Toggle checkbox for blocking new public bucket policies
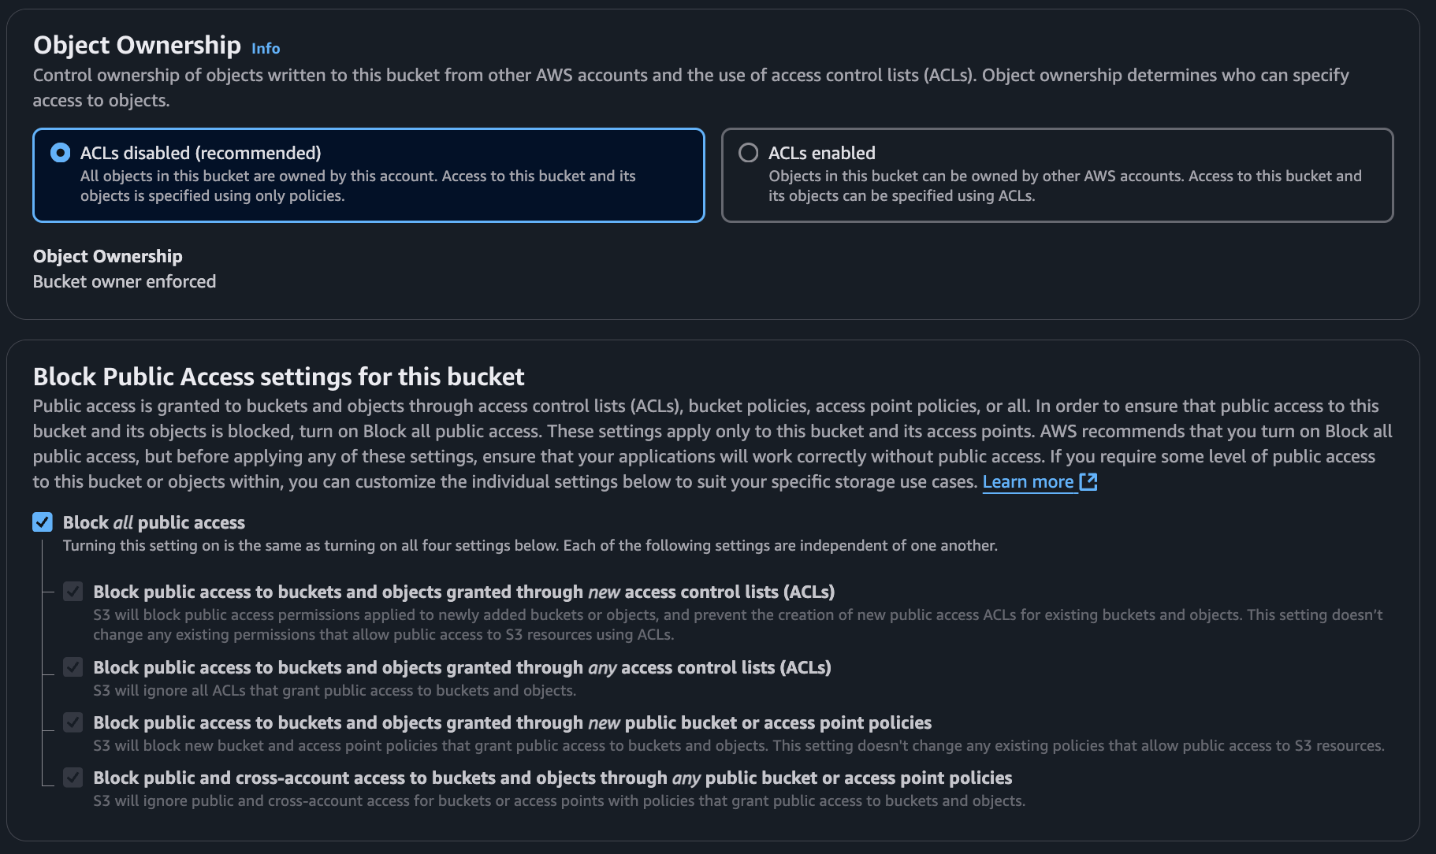The width and height of the screenshot is (1436, 854). 73,722
